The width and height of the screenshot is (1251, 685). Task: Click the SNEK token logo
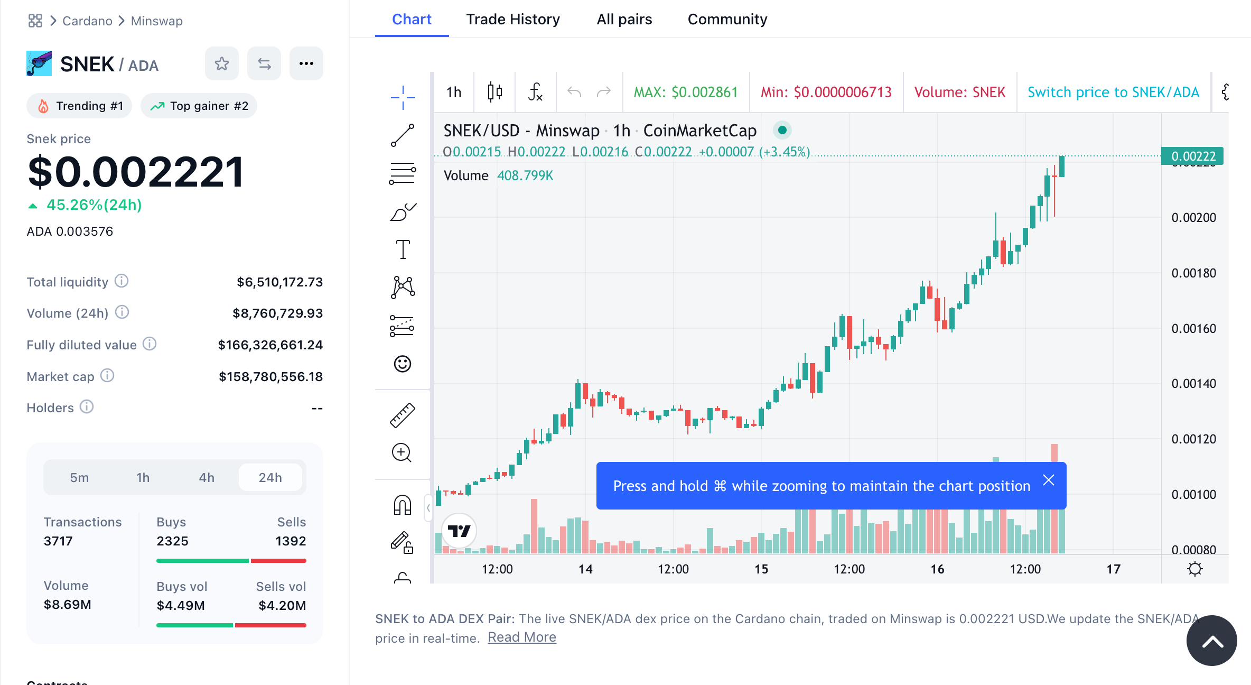point(39,63)
